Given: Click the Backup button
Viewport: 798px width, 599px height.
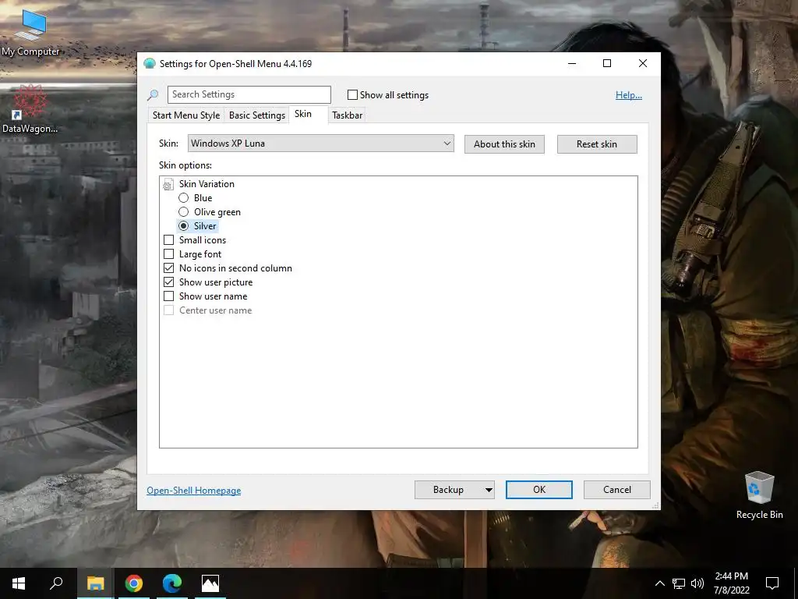Looking at the screenshot, I should coord(448,490).
